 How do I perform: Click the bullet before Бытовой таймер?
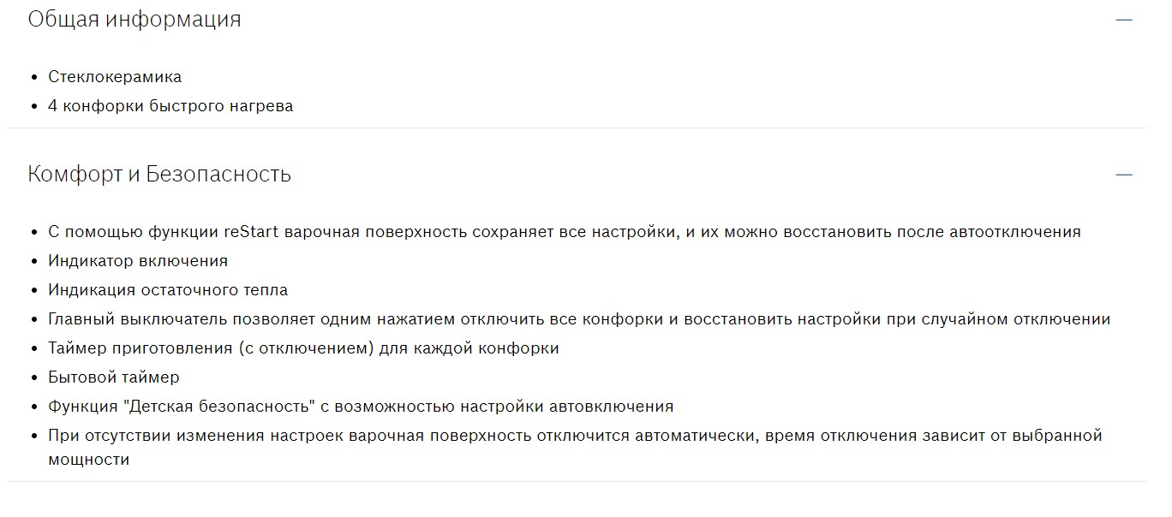(x=34, y=378)
